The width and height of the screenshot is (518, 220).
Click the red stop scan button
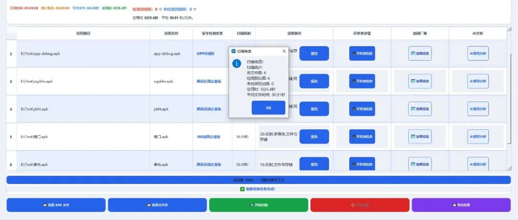coord(360,205)
